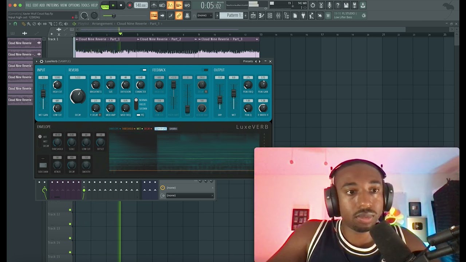Click the record button
Screen dimensions: 466x262
pos(129,5)
